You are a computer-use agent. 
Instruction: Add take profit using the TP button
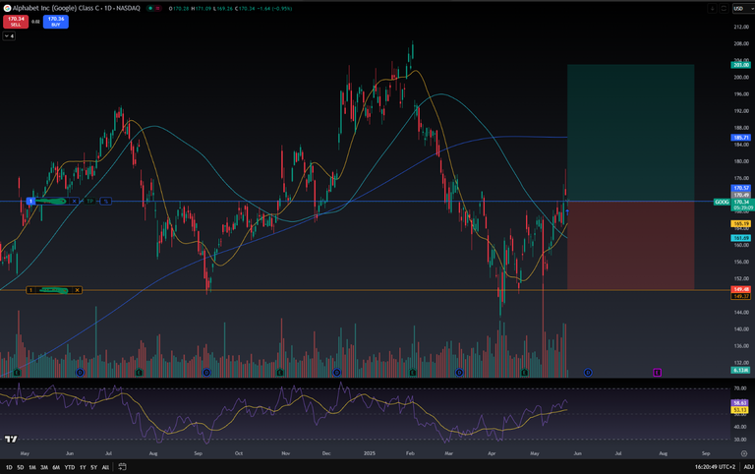coord(90,201)
